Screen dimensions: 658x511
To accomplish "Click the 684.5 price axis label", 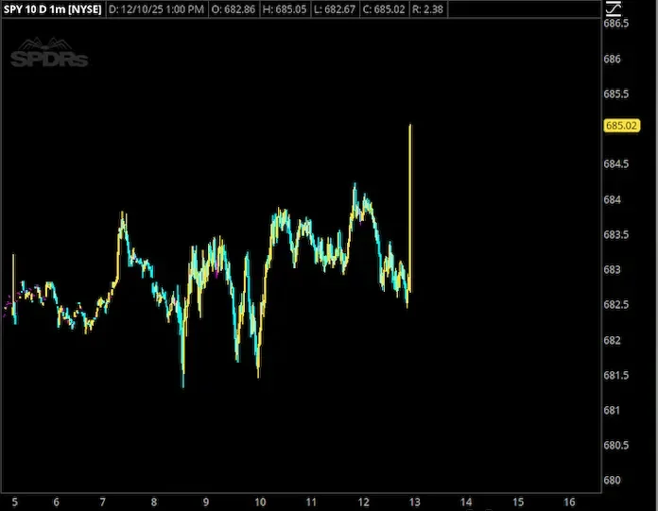I will point(616,164).
